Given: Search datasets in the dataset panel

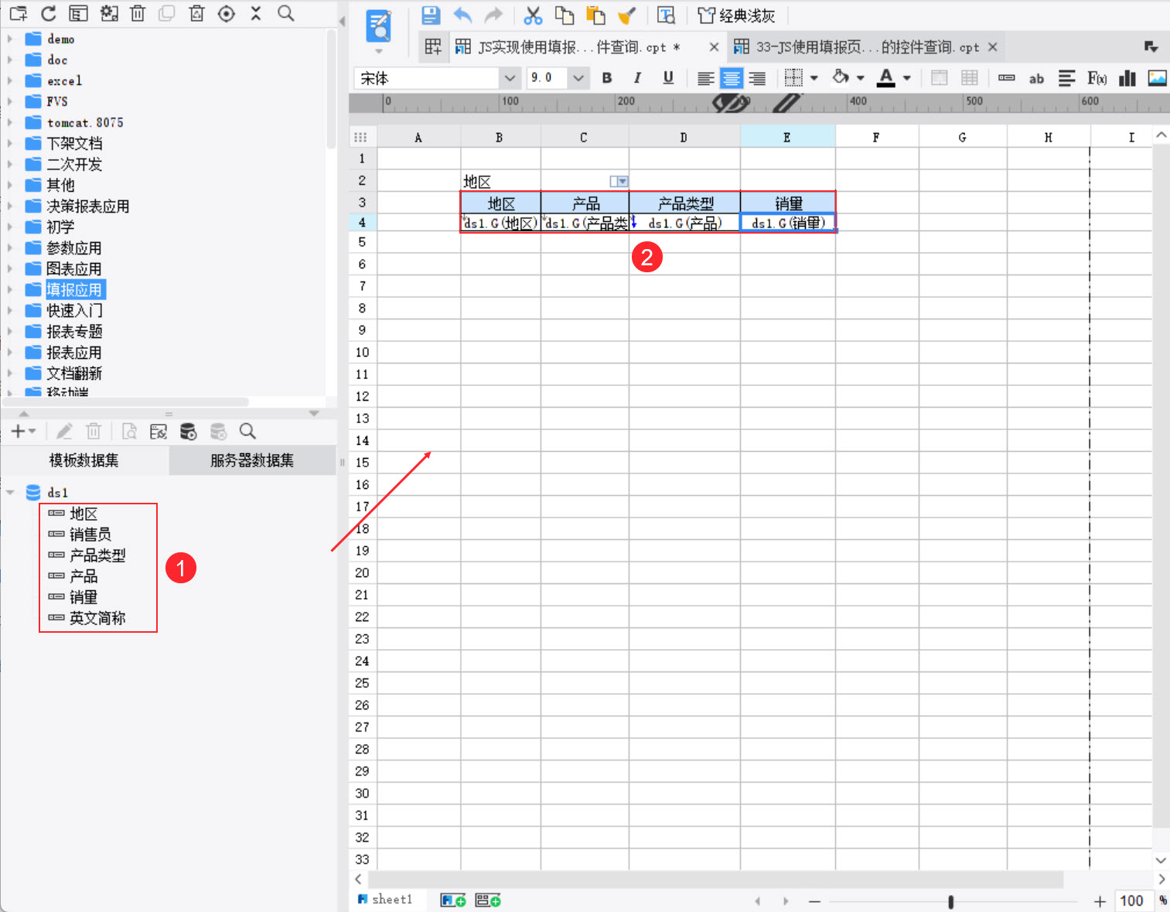Looking at the screenshot, I should click(x=247, y=432).
